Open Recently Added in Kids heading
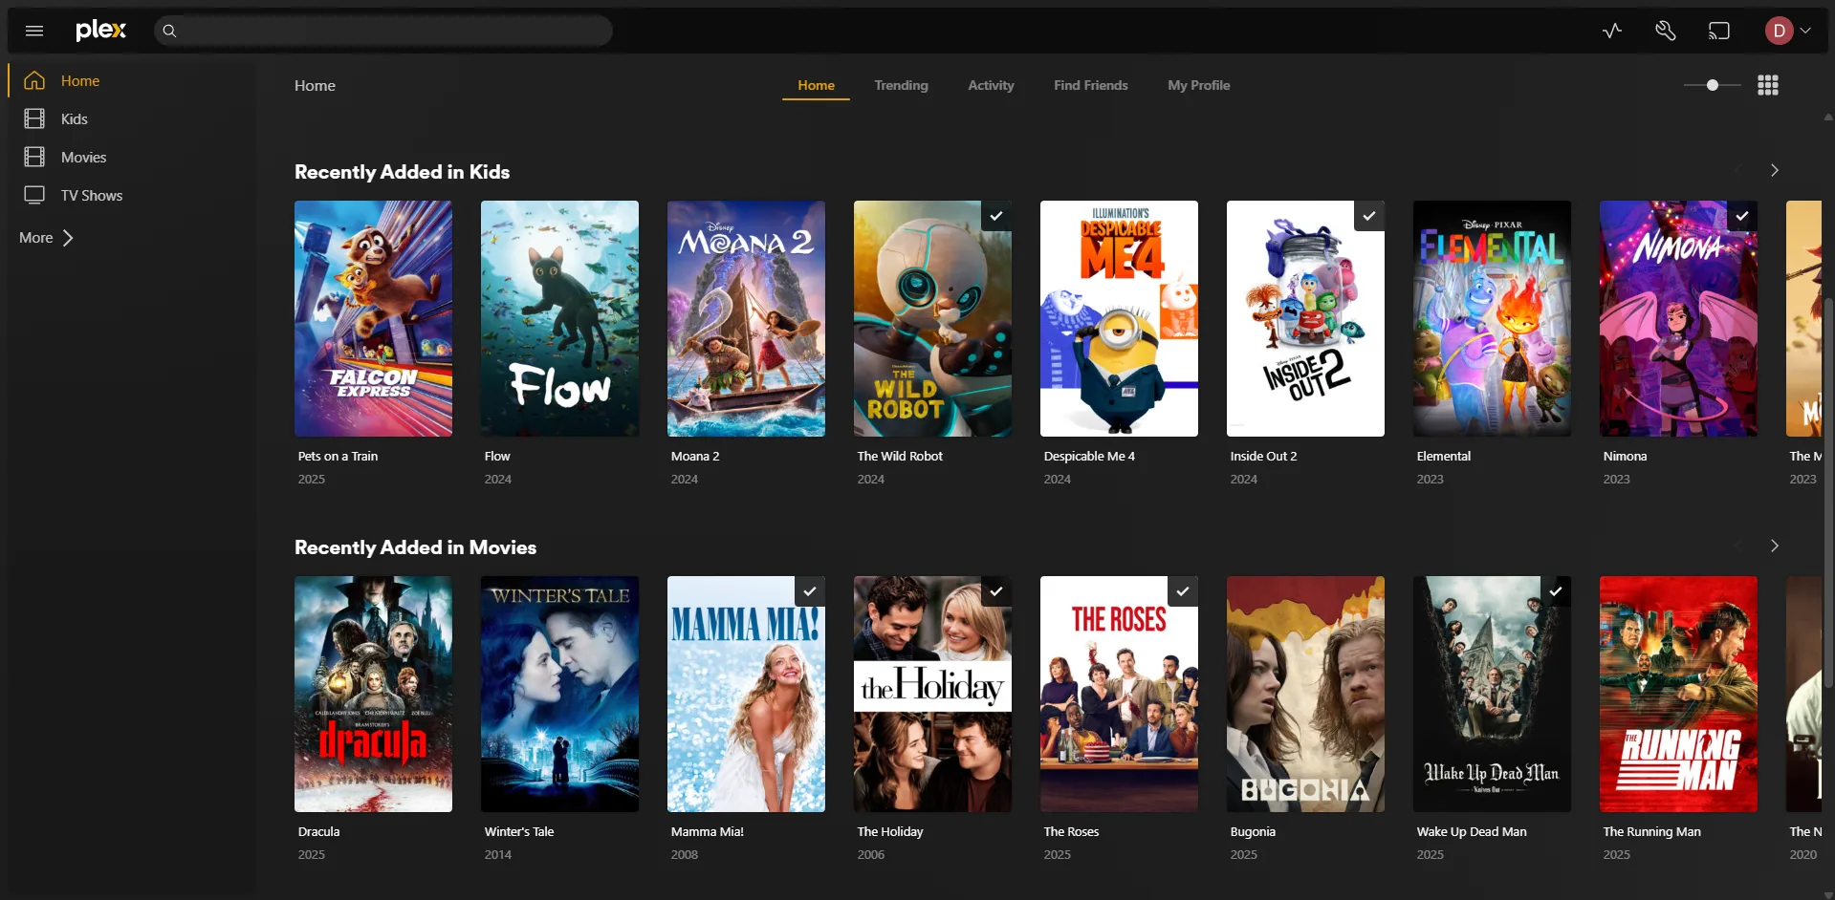The width and height of the screenshot is (1835, 900). 402,172
